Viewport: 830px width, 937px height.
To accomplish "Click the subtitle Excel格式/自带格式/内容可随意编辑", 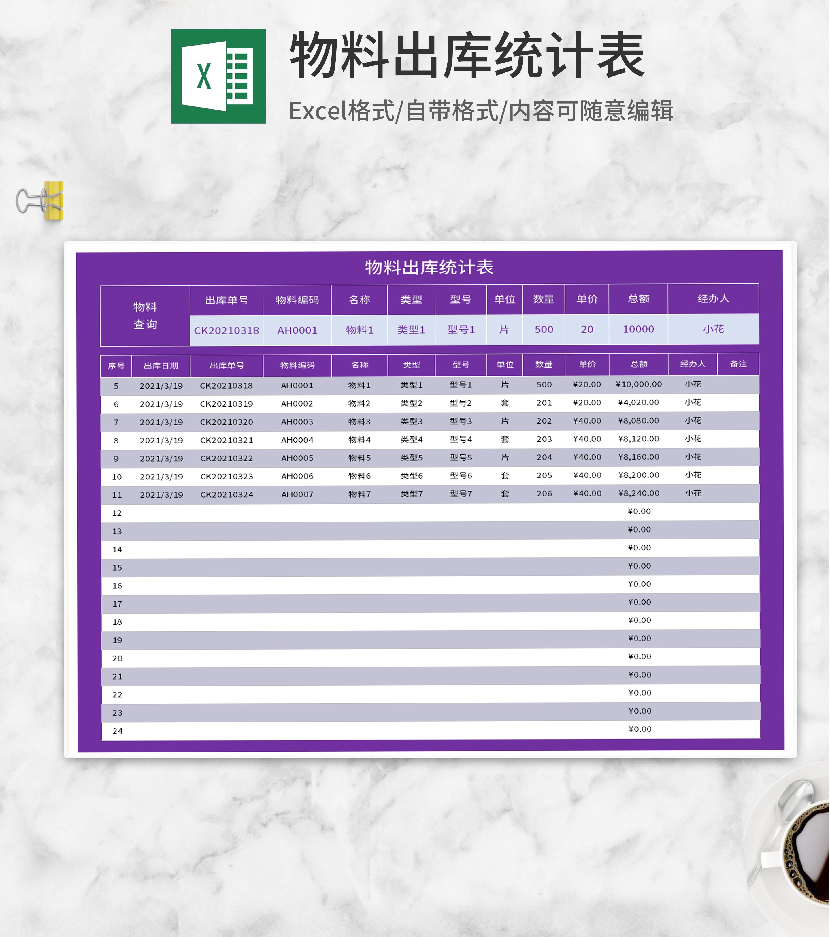I will click(x=481, y=111).
